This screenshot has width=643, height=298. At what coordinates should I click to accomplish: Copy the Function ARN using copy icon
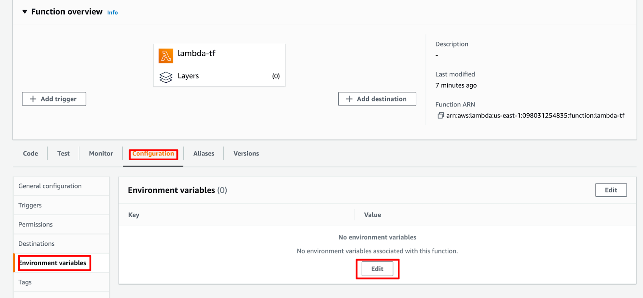click(x=440, y=116)
